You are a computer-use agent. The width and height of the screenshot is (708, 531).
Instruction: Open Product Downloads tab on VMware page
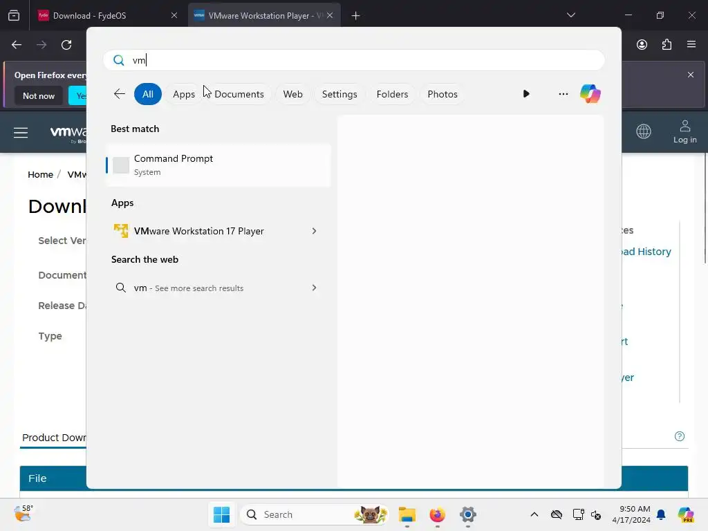54,438
